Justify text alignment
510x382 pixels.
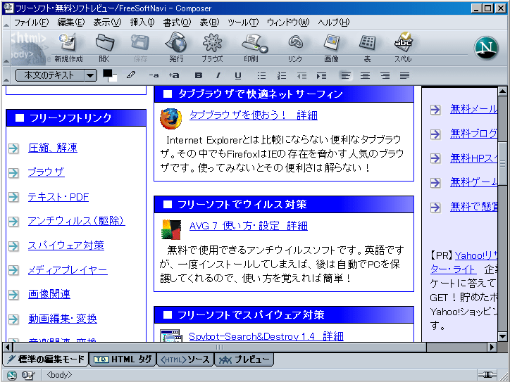pyautogui.click(x=404, y=76)
